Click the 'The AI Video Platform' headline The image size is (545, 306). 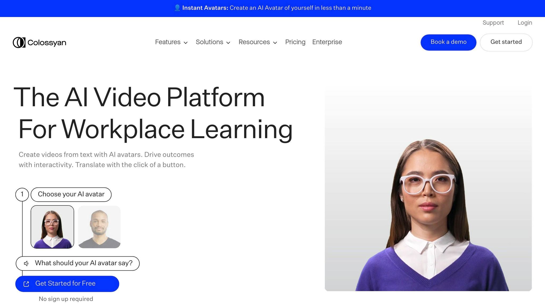tap(139, 97)
